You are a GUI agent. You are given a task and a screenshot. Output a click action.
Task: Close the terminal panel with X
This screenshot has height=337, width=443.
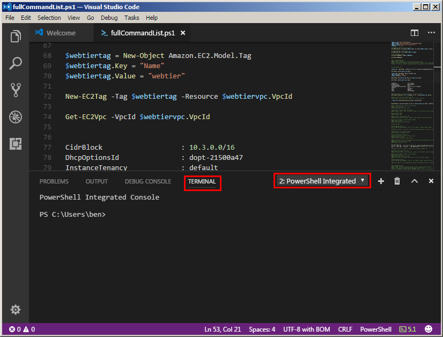pyautogui.click(x=431, y=181)
